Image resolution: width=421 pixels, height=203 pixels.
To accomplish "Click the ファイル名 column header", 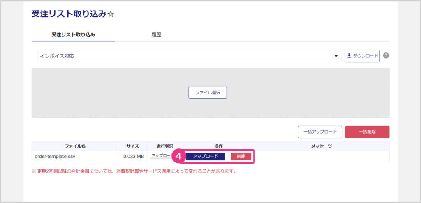I will 74,146.
